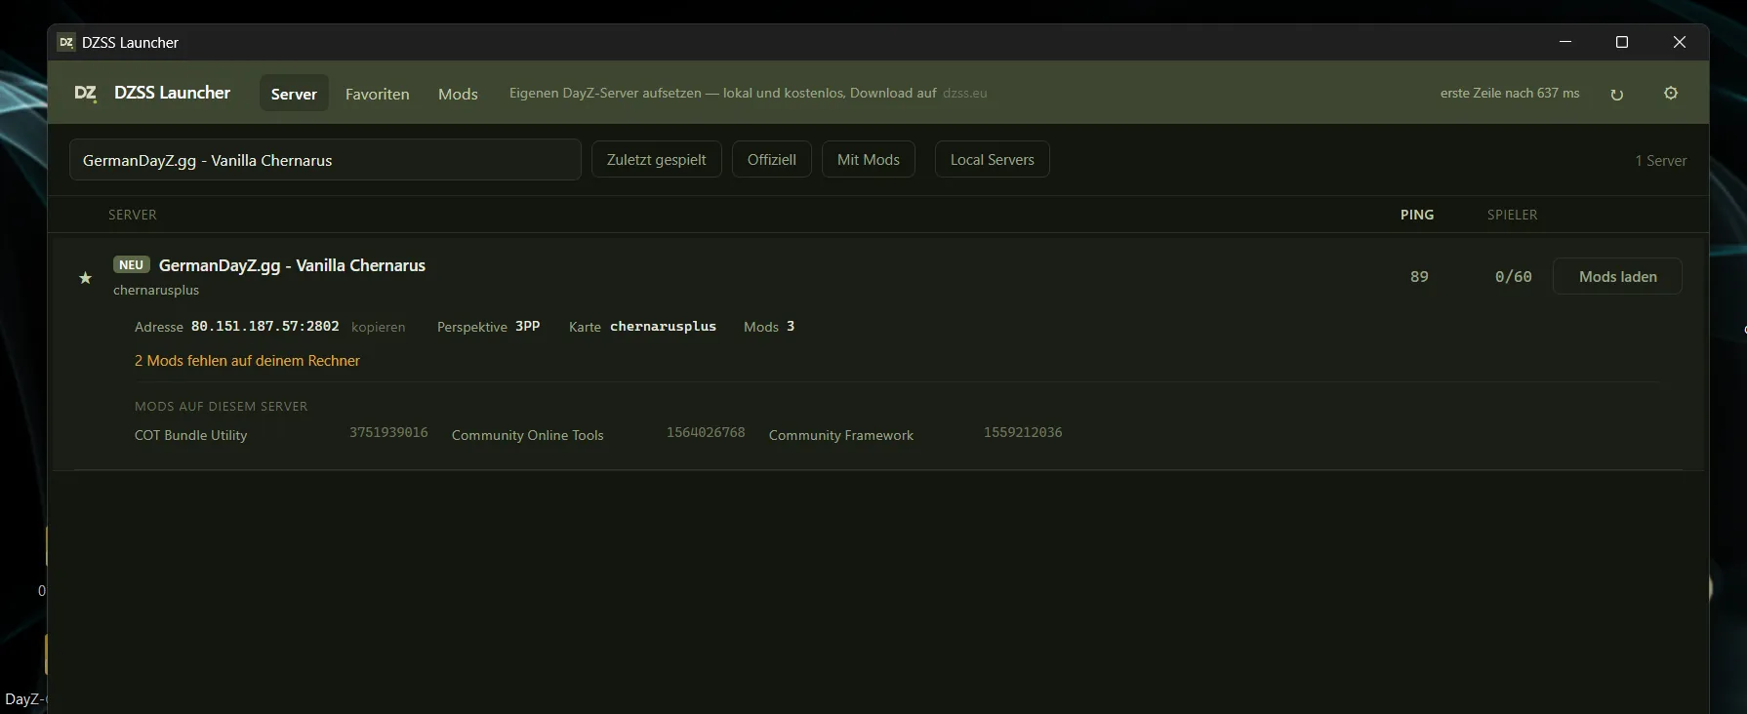Open settings via the gear icon

coord(1671,94)
